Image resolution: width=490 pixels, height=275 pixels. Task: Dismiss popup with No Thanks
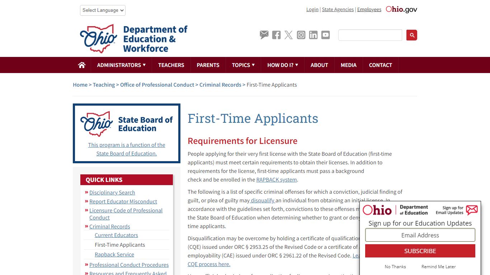395,267
